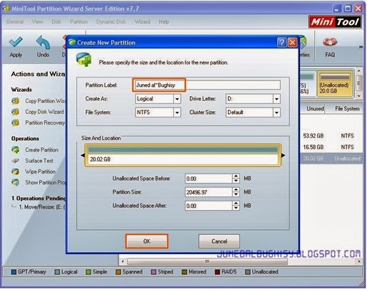Viewport: 367px width, 289px height.
Task: Expand the toolbar overflow chevron
Action: [361, 47]
